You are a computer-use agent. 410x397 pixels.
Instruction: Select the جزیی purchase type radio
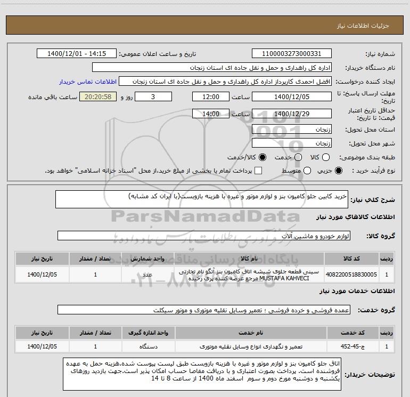click(x=338, y=171)
